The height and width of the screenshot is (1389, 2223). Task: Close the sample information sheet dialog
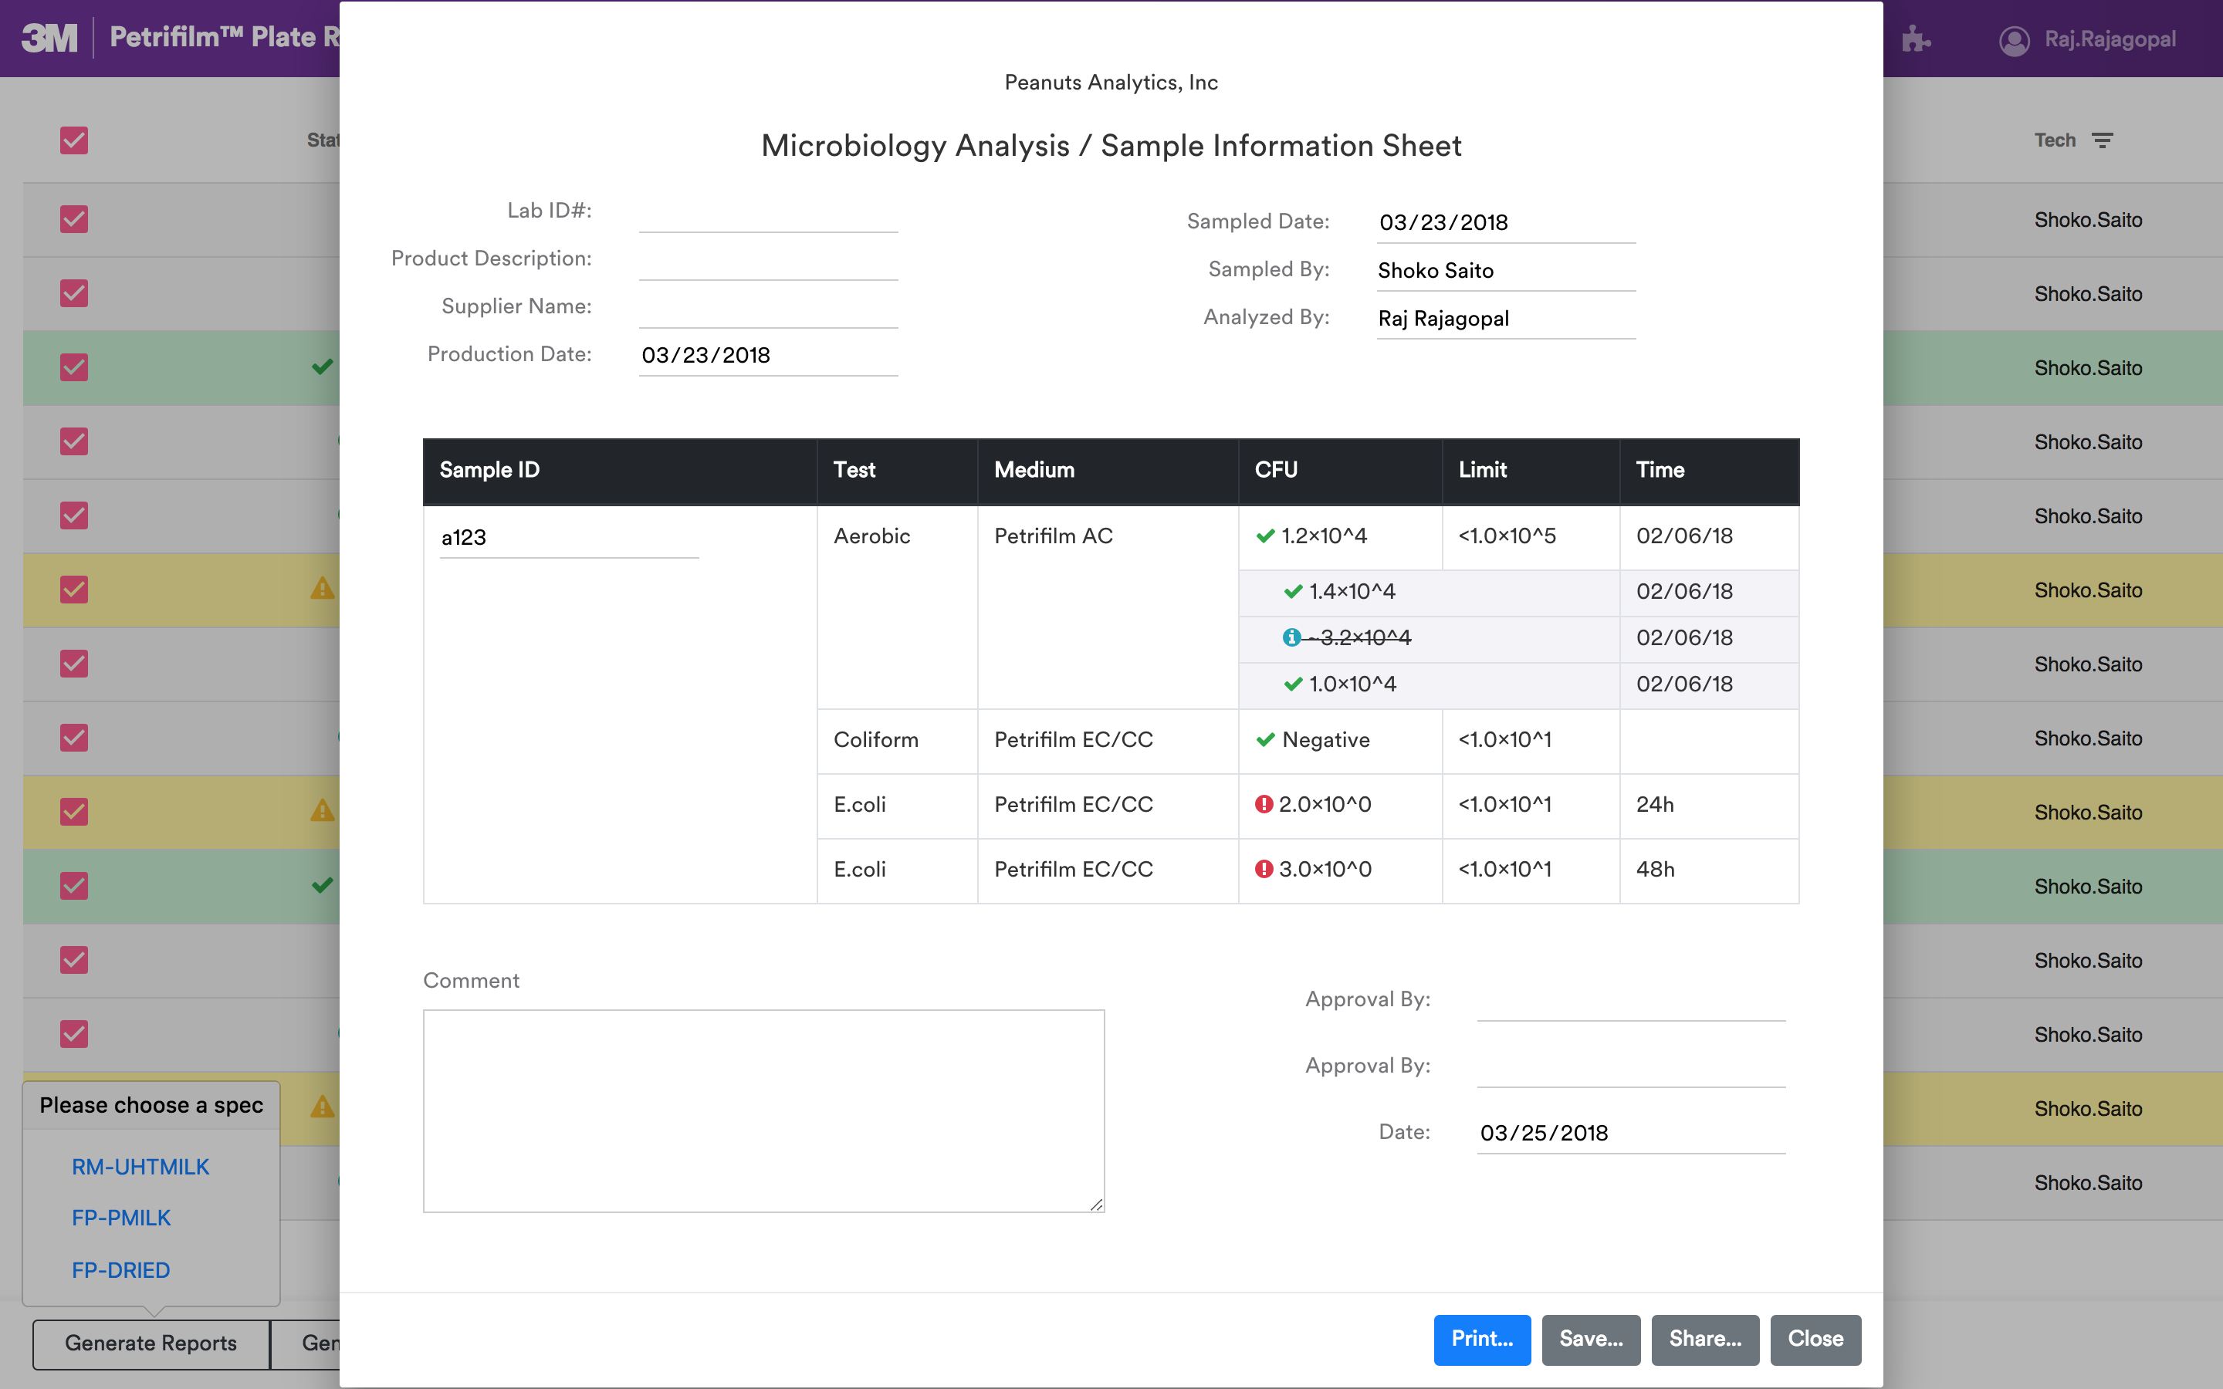(x=1815, y=1340)
